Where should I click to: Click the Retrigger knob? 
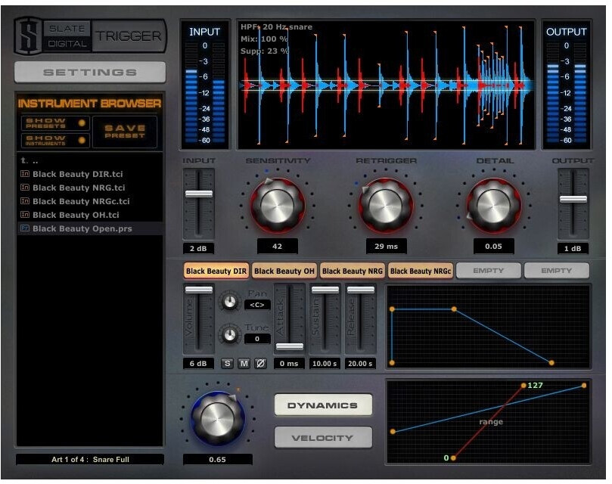386,203
